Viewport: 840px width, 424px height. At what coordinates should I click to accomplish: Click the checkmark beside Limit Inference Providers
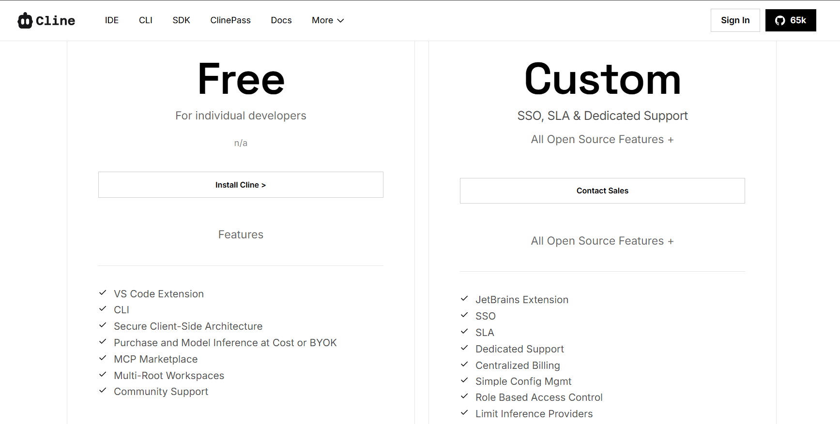(464, 412)
